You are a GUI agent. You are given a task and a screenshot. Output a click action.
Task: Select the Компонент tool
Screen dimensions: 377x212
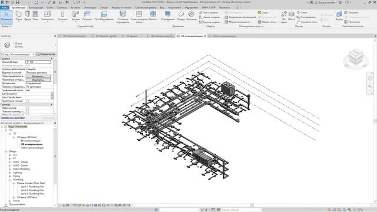point(47,16)
